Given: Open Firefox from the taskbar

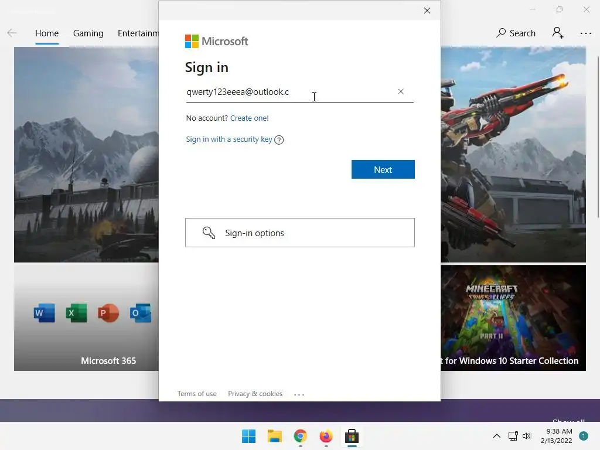Looking at the screenshot, I should tap(326, 436).
